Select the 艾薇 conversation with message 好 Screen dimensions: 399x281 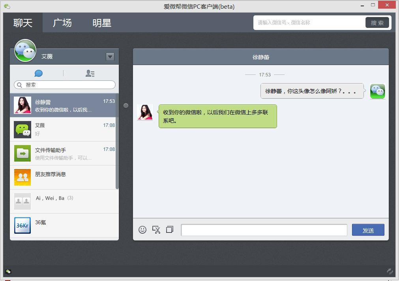[x=63, y=129]
